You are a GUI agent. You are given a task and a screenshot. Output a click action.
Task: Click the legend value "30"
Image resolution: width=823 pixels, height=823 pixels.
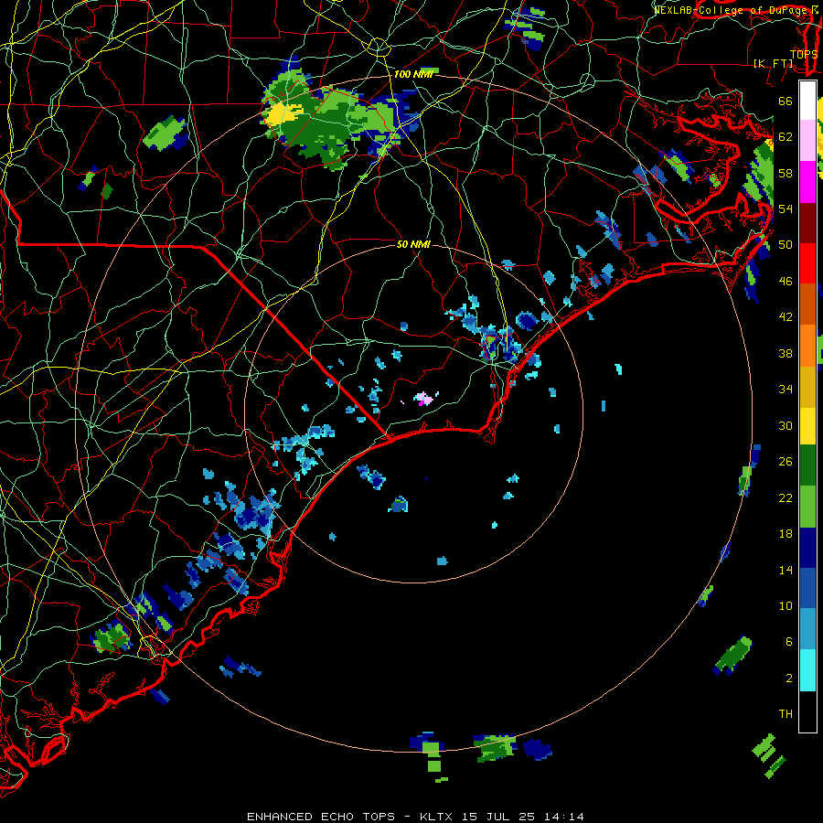(786, 425)
